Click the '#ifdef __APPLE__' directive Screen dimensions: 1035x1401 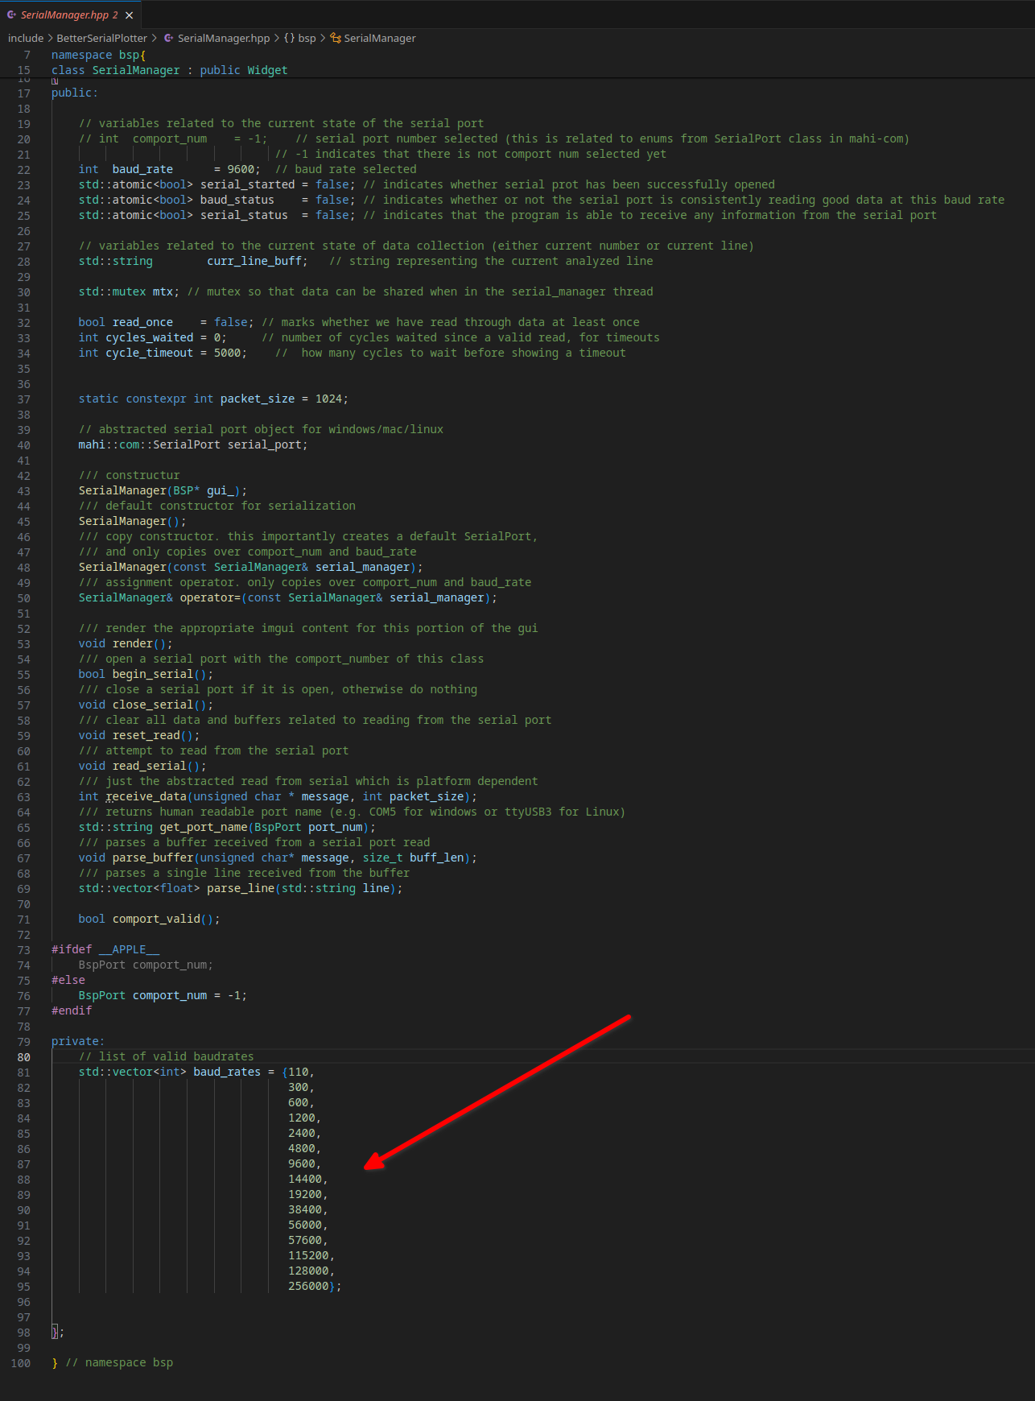[x=105, y=950]
